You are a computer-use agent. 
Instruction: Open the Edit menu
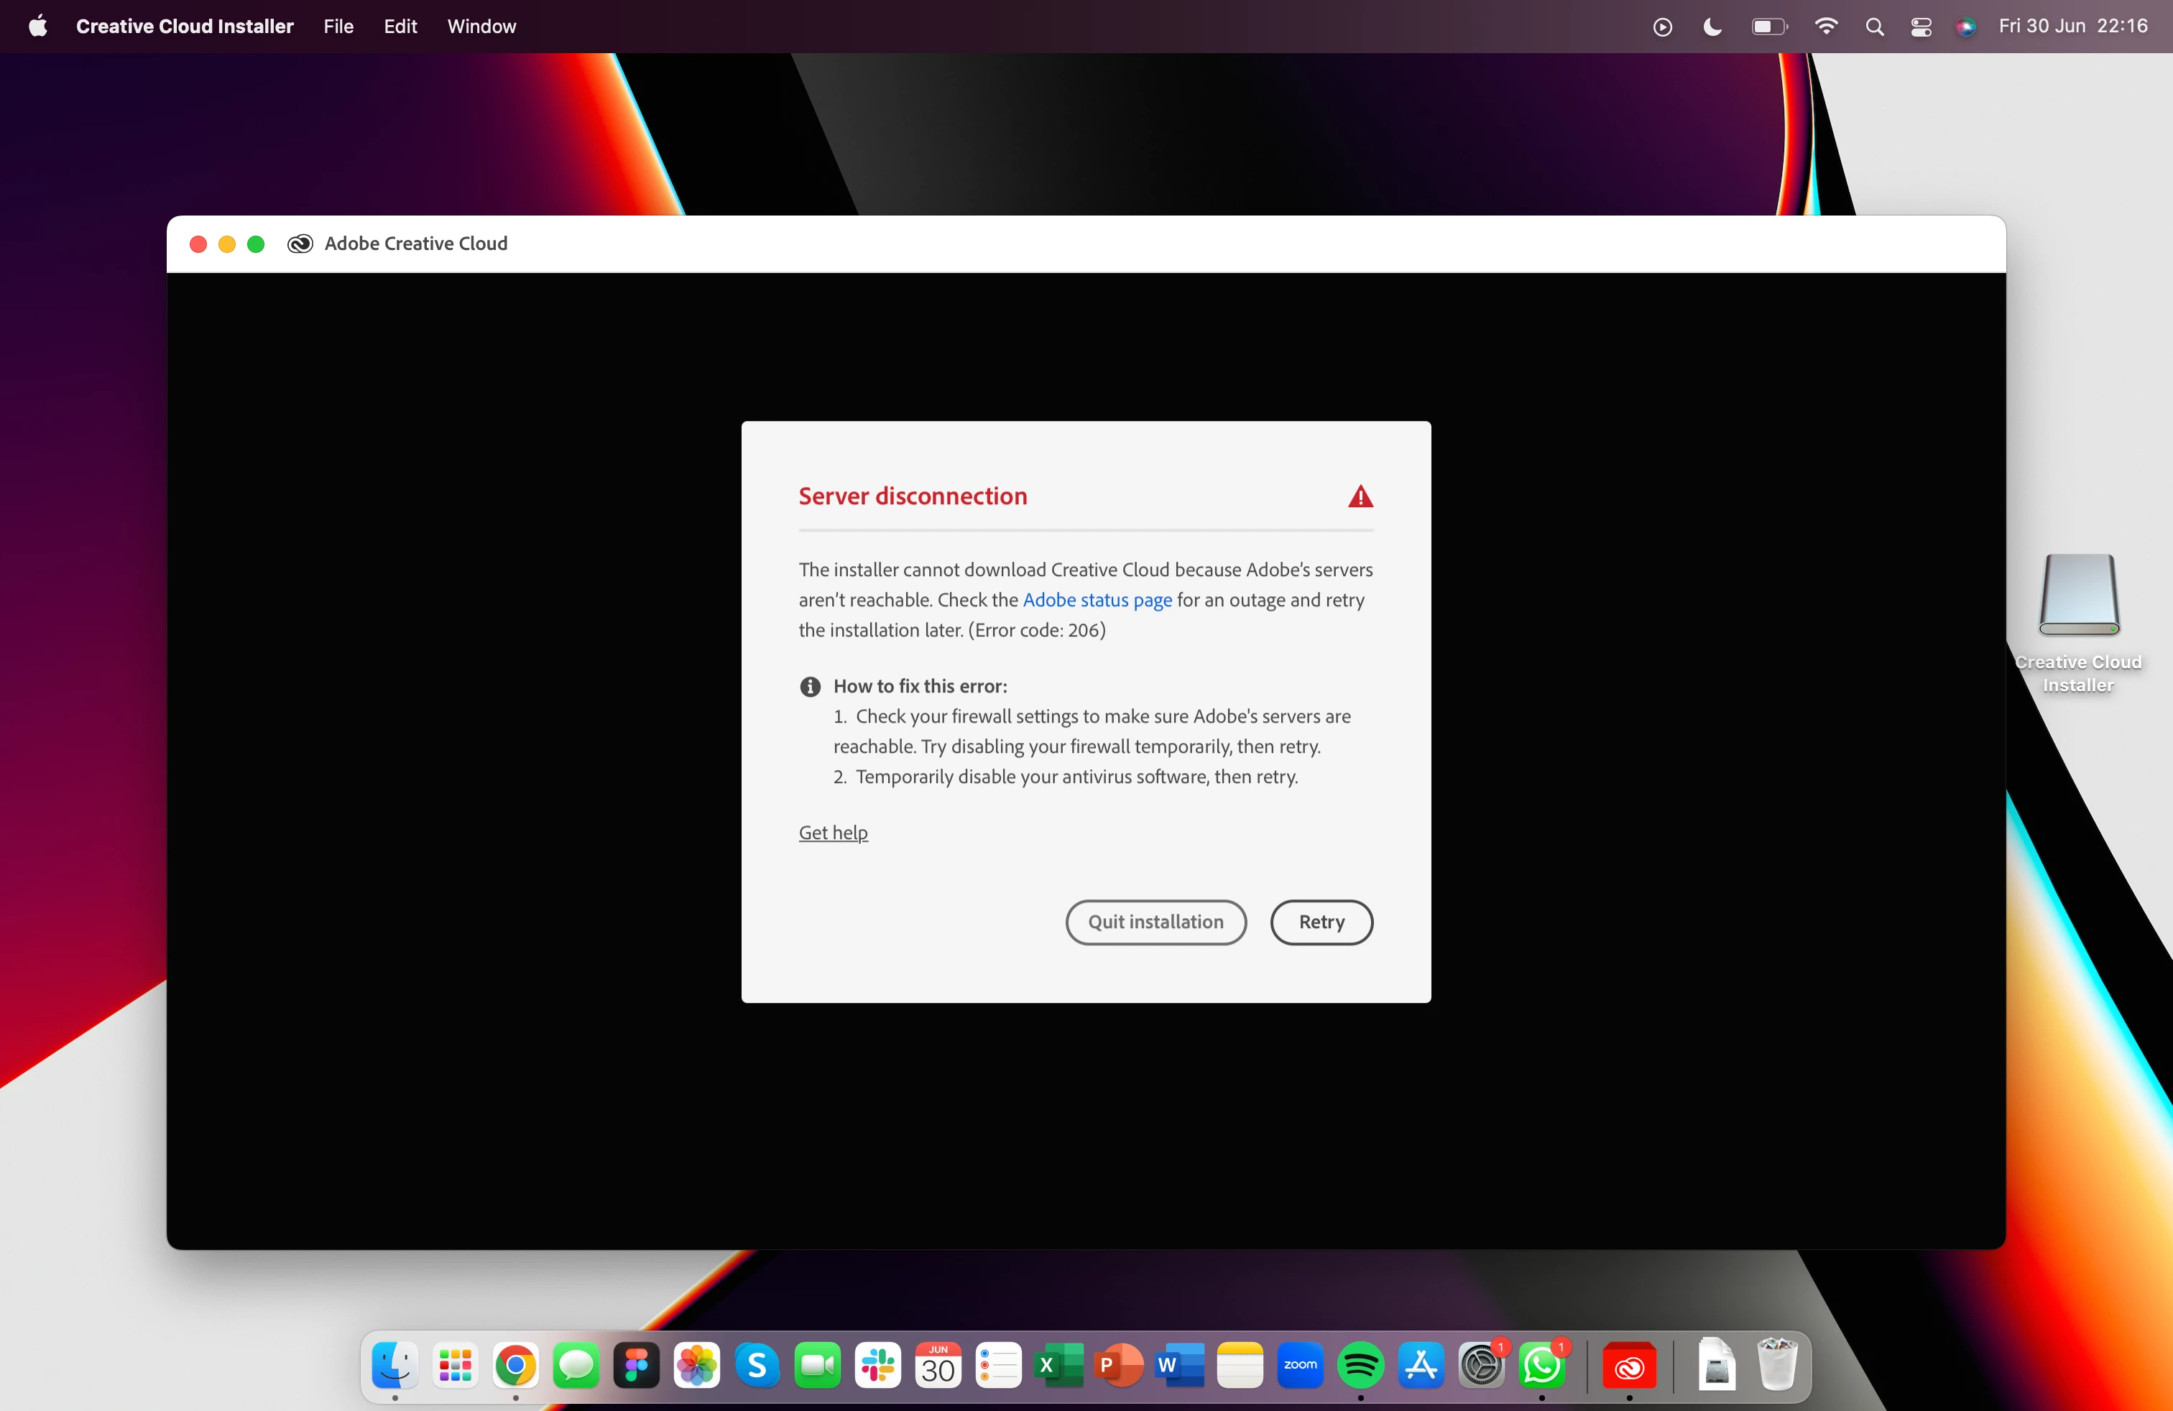click(x=400, y=27)
